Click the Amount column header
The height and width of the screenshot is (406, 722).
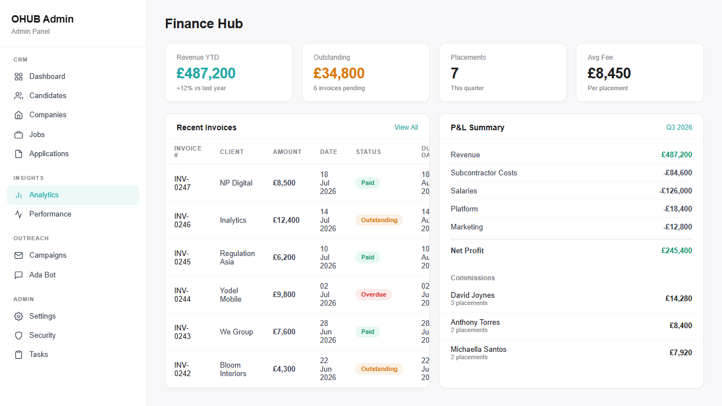tap(287, 152)
